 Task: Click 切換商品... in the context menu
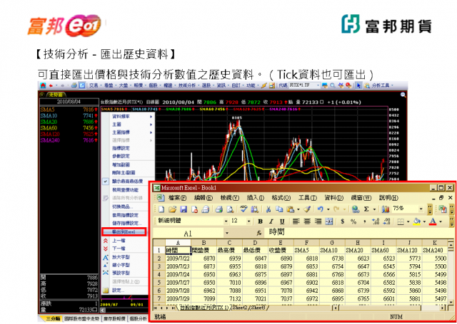pos(123,207)
